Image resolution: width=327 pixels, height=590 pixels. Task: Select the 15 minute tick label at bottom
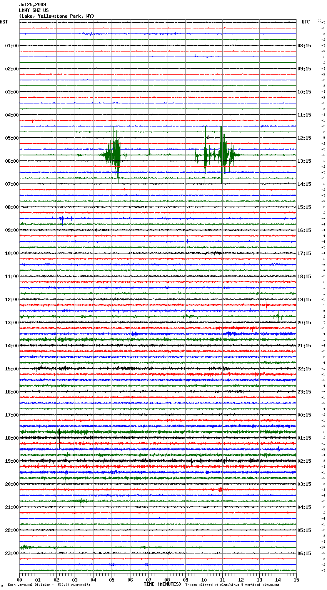pyautogui.click(x=296, y=580)
